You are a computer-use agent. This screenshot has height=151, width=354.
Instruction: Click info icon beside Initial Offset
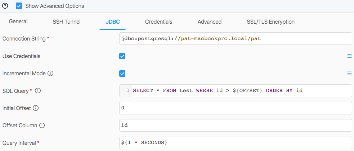coord(36,108)
